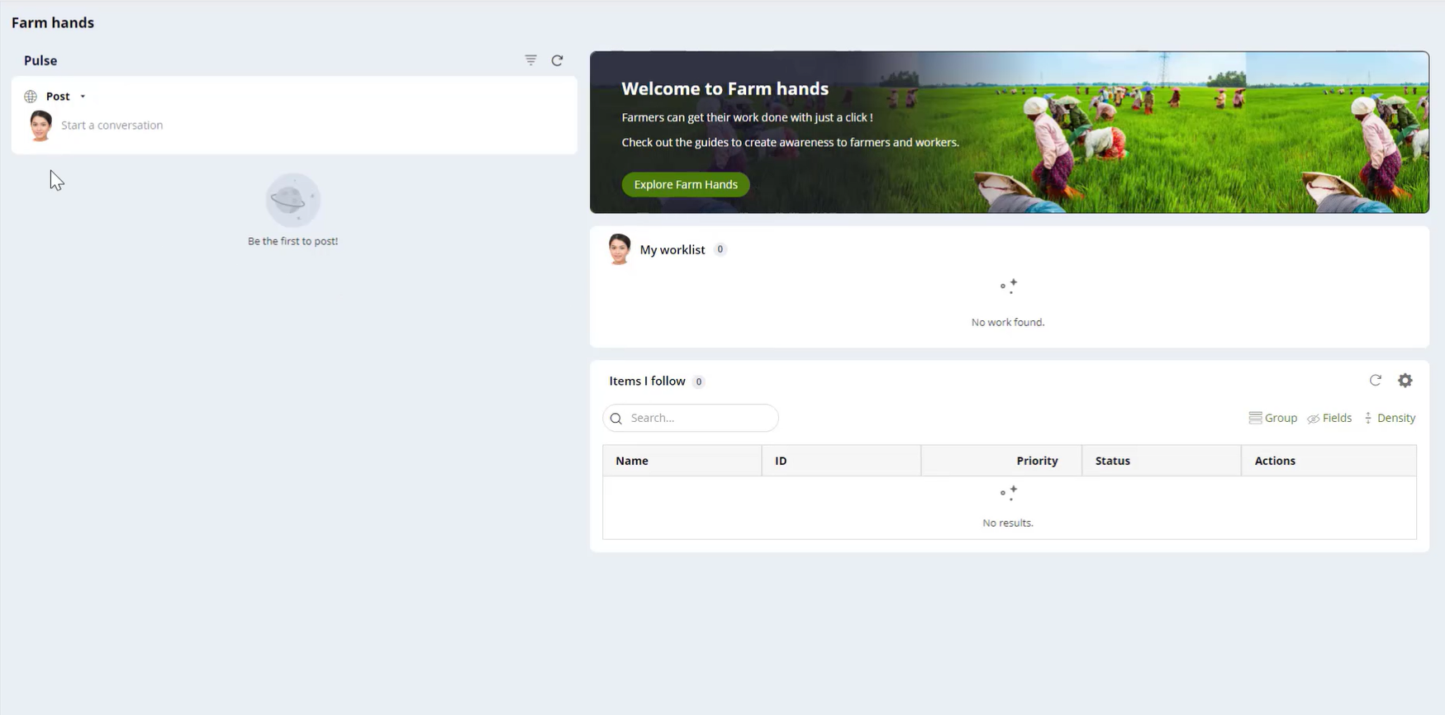Click the No results. message

tap(1008, 523)
